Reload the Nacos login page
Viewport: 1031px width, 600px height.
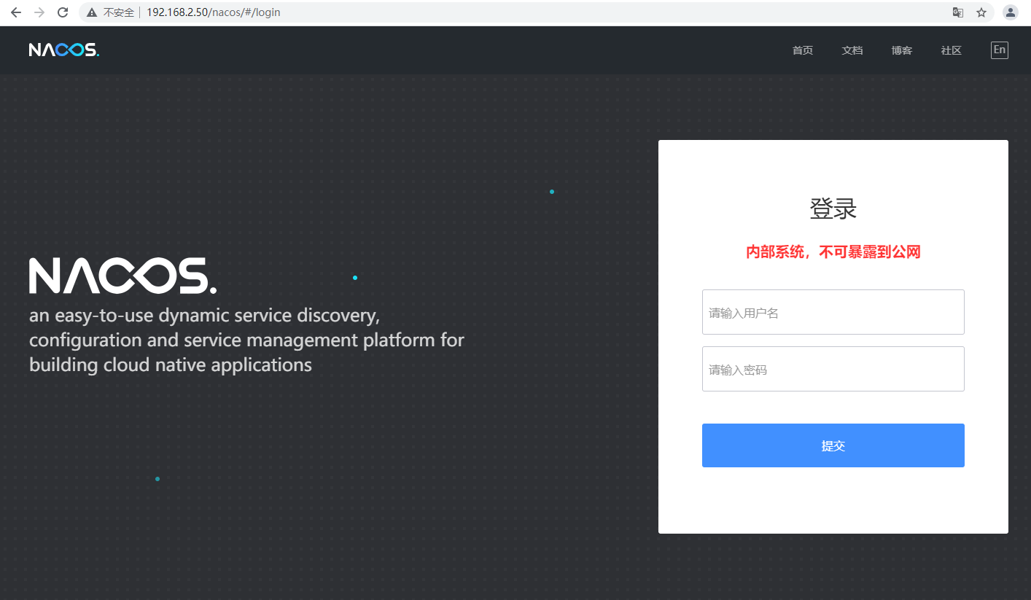63,12
